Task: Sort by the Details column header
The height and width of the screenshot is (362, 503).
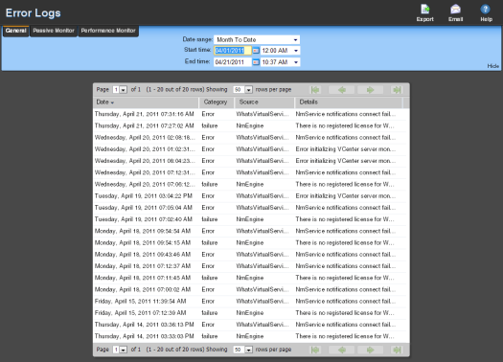Action: [x=349, y=102]
